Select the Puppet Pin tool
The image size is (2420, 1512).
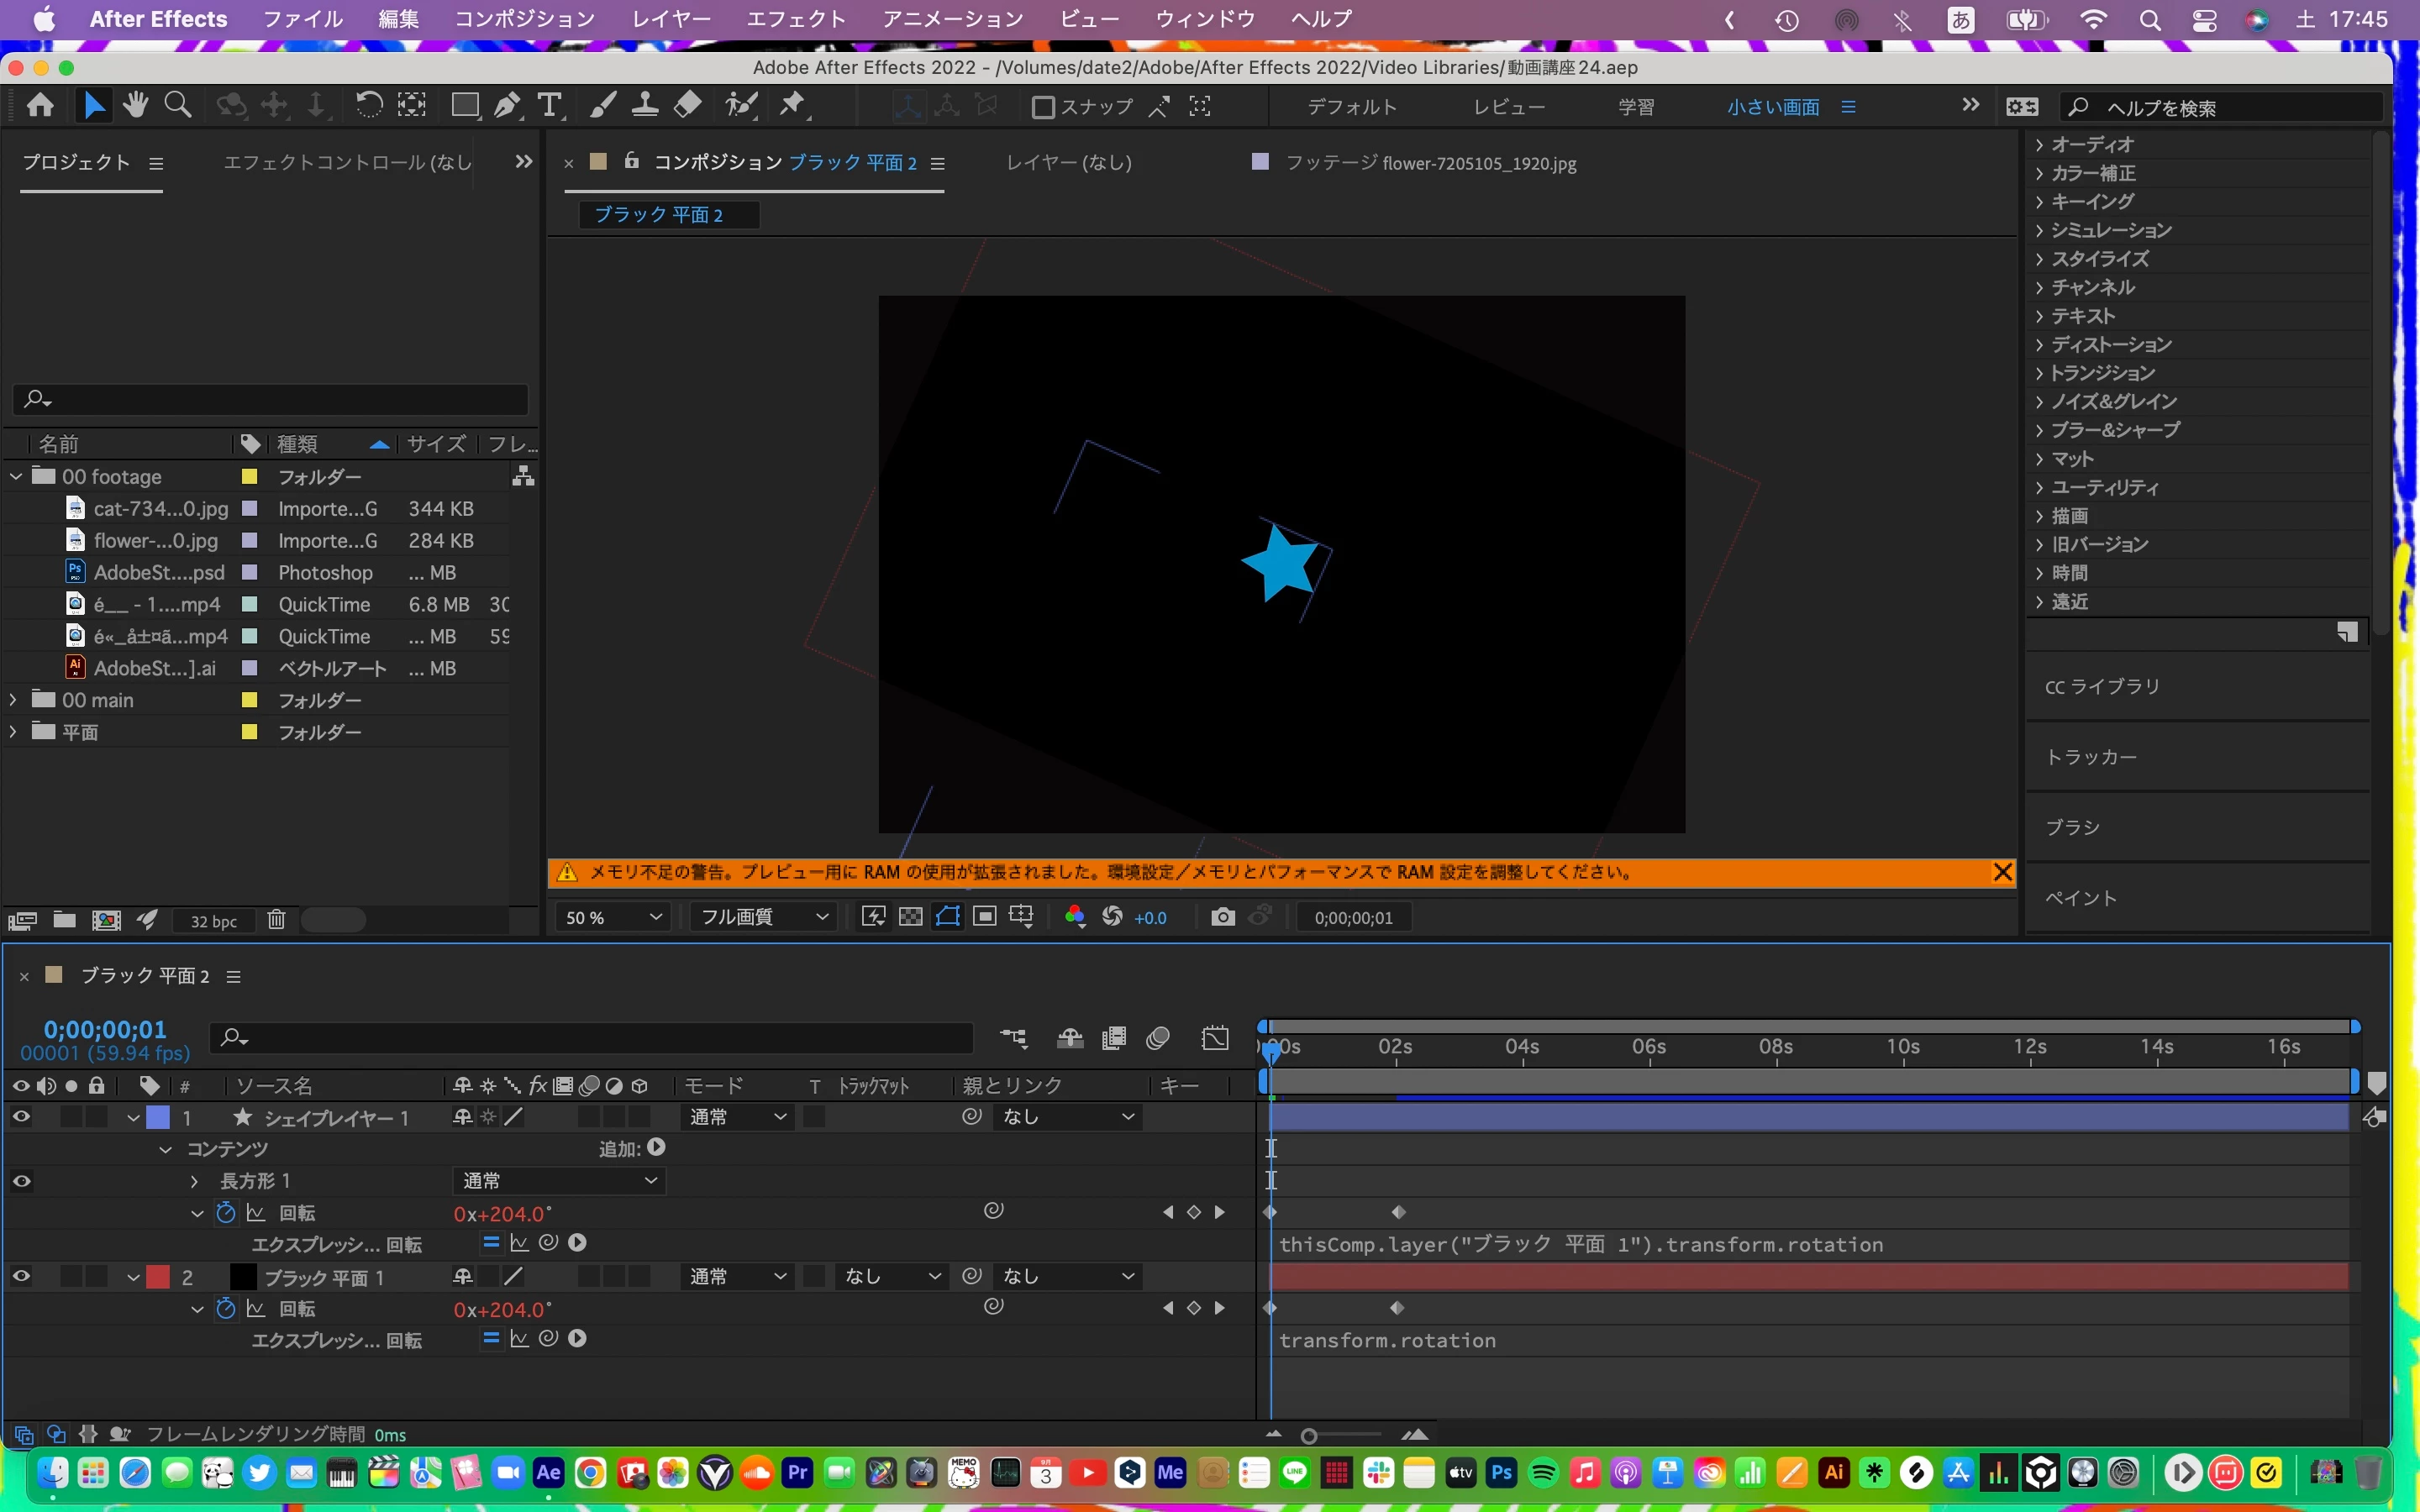[793, 105]
